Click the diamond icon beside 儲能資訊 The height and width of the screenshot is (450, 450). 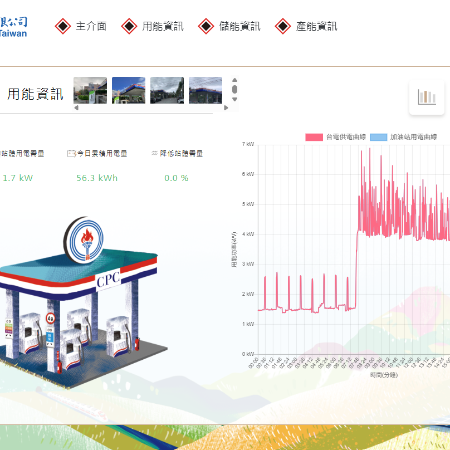tap(207, 26)
